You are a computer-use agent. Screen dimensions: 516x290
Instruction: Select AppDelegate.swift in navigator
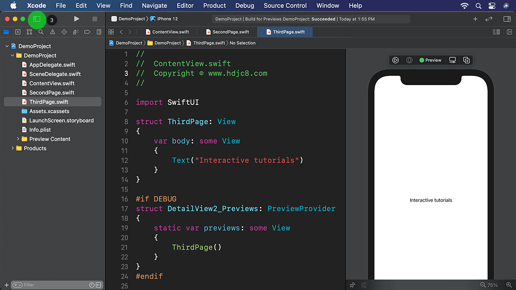pyautogui.click(x=52, y=65)
